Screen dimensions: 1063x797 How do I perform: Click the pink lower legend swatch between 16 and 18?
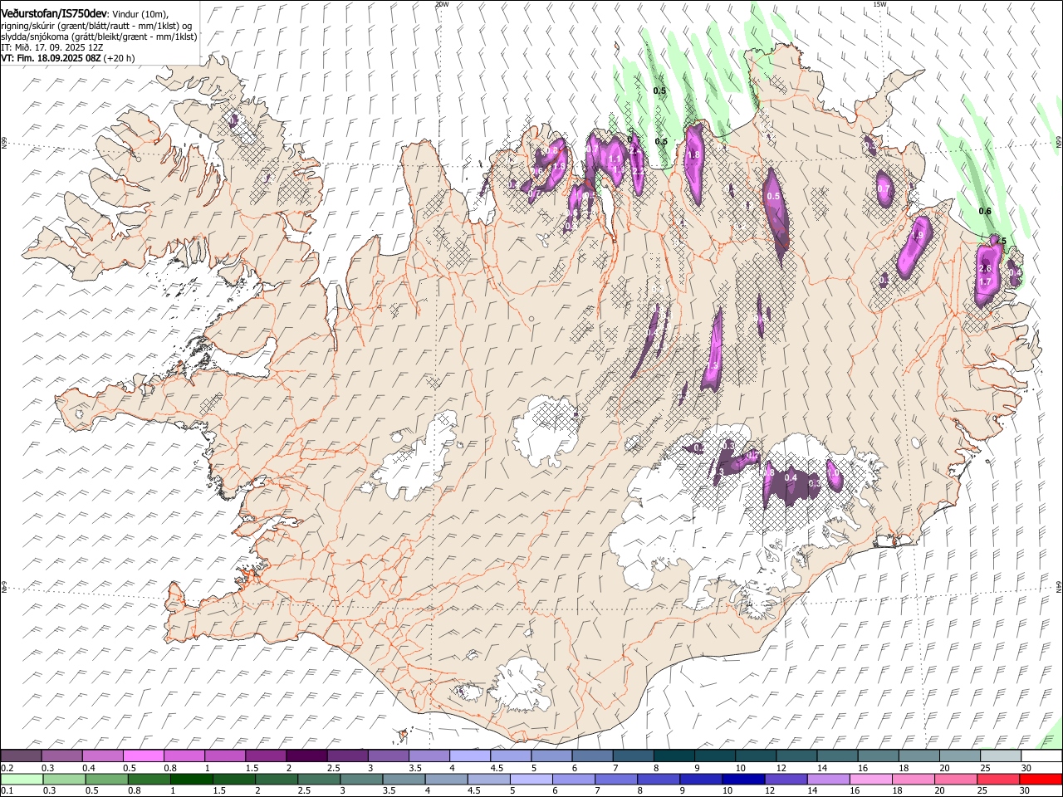click(870, 779)
